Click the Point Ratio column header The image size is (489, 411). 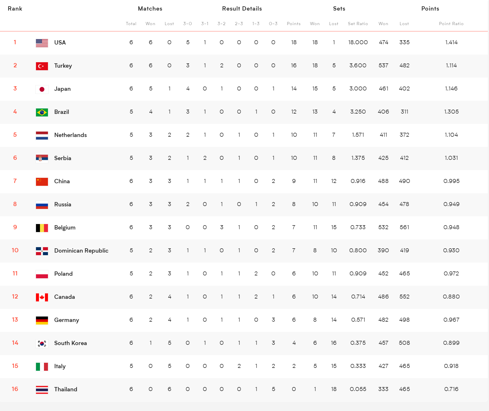451,24
